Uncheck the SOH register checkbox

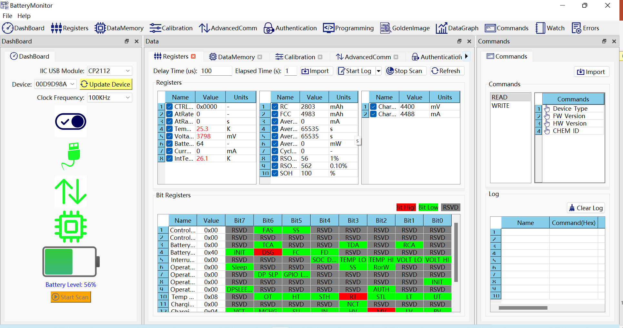point(275,173)
